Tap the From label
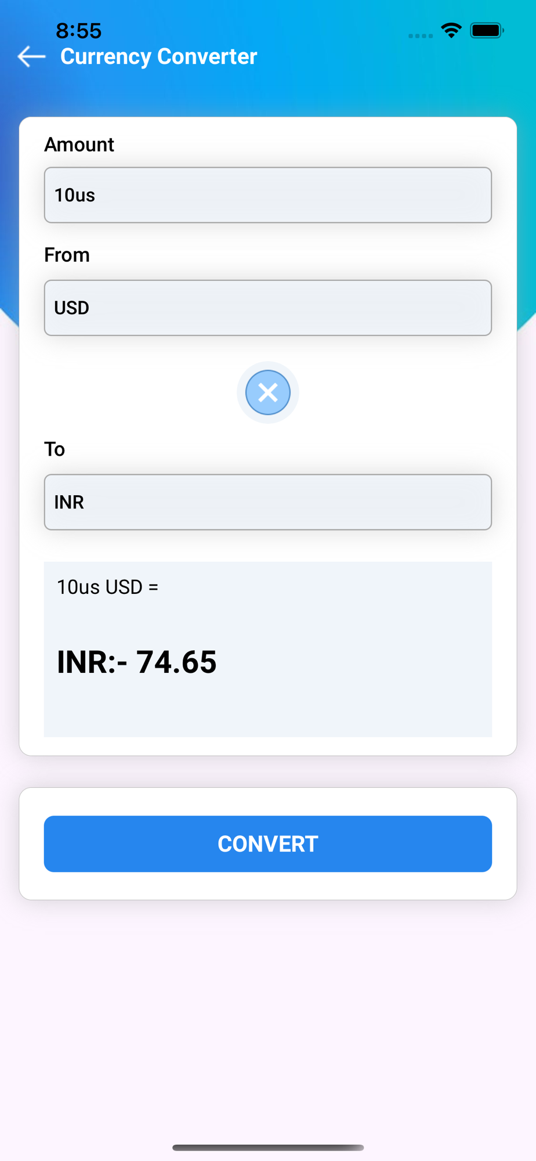This screenshot has width=536, height=1161. [x=67, y=255]
